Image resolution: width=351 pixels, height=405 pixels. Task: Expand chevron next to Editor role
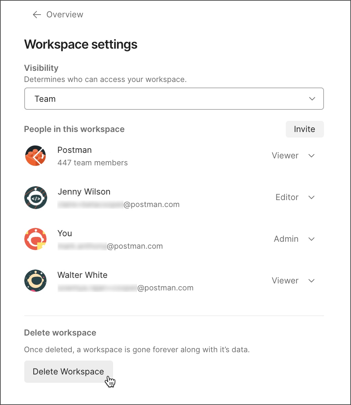[x=311, y=197]
